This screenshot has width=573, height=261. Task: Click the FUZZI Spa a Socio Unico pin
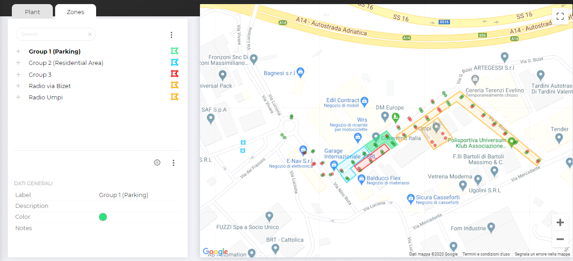tap(269, 217)
